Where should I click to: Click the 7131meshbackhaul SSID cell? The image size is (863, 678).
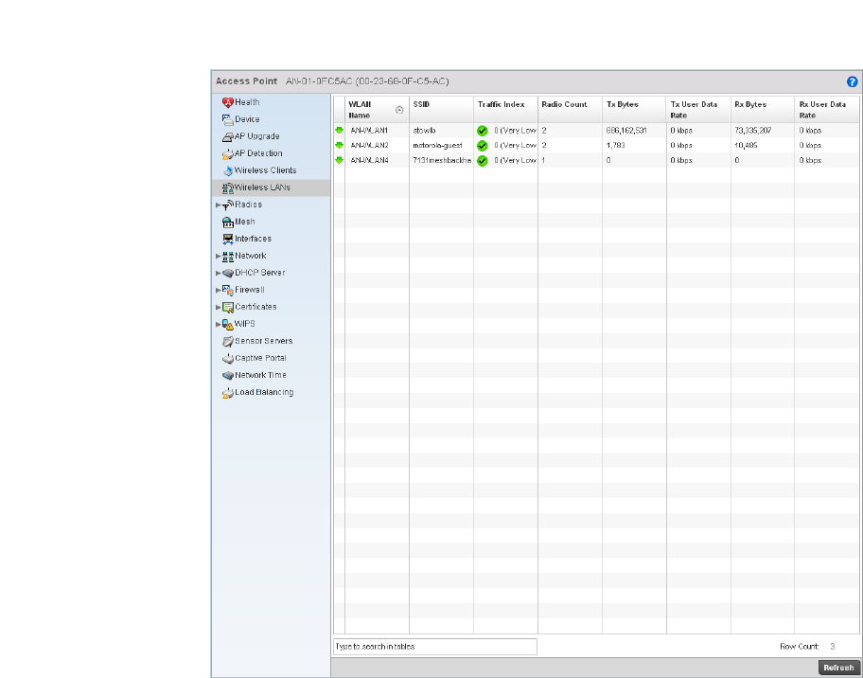click(442, 160)
